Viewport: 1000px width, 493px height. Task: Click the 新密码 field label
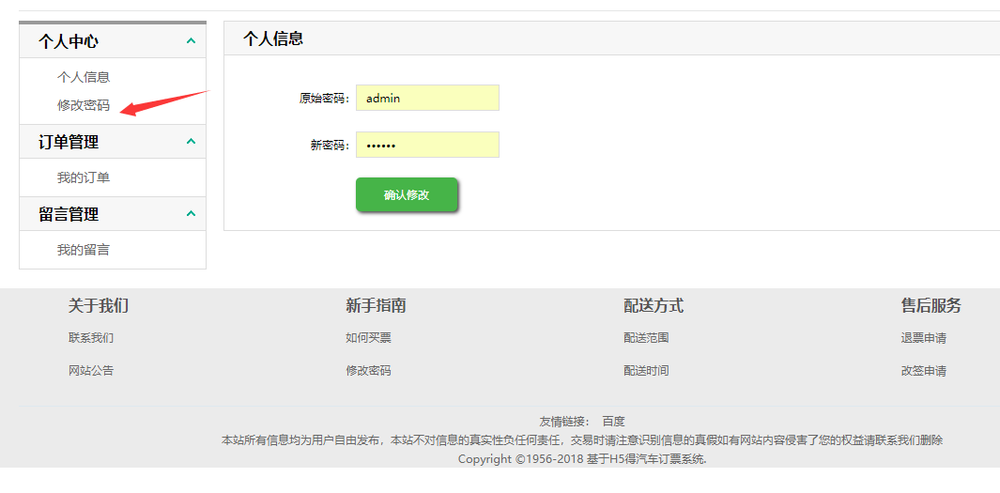click(x=331, y=146)
